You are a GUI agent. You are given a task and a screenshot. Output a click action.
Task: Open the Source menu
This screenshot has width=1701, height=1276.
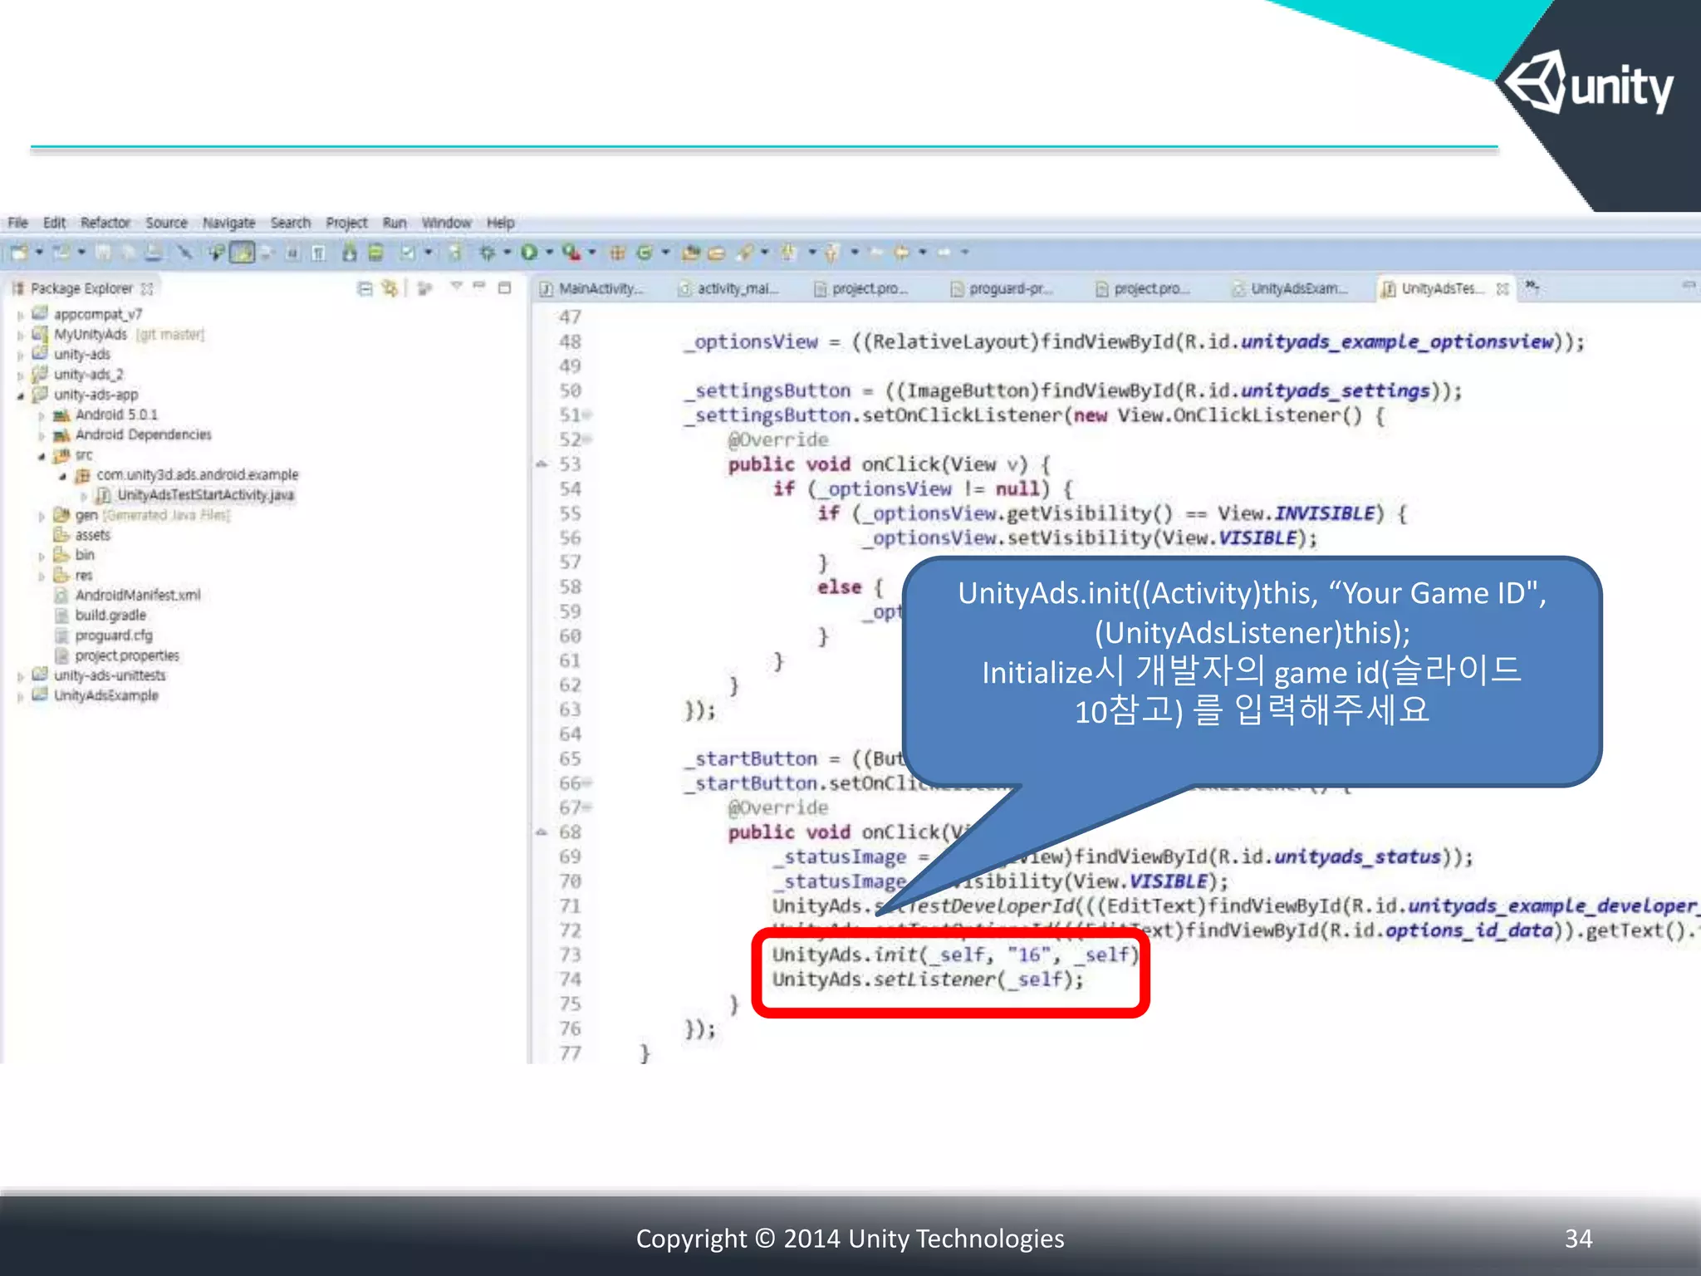point(166,223)
